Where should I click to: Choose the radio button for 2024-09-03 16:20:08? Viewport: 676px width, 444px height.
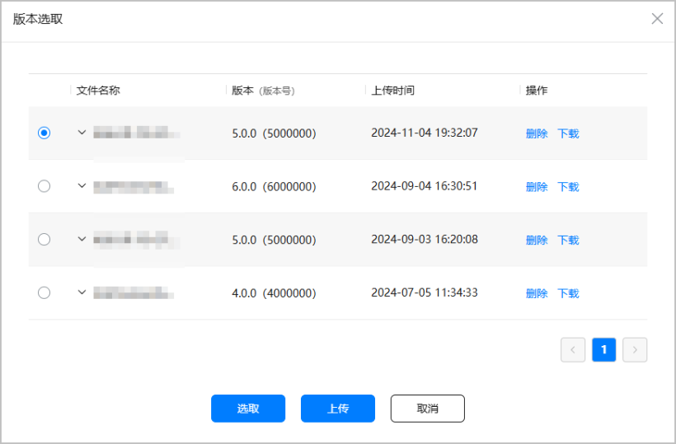click(x=44, y=239)
